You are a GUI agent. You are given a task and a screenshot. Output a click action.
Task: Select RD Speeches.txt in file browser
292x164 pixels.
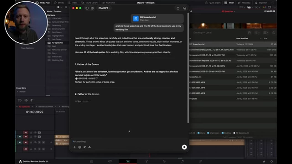tap(233, 44)
